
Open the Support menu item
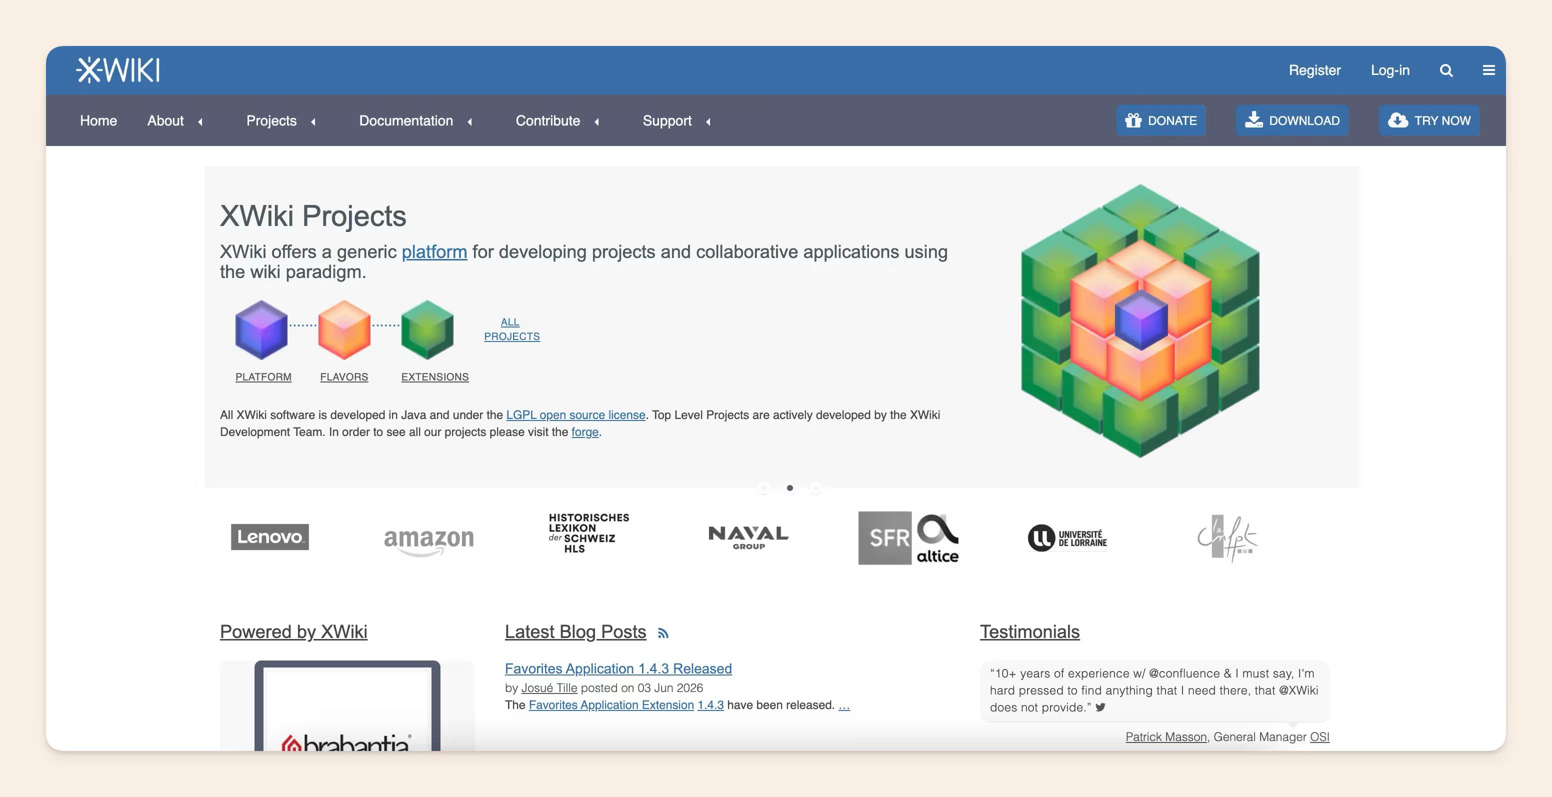click(x=667, y=120)
